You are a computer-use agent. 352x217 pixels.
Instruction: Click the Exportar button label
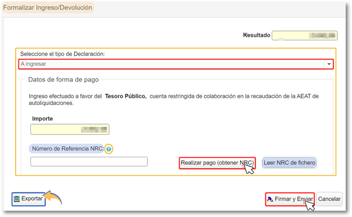point(32,199)
